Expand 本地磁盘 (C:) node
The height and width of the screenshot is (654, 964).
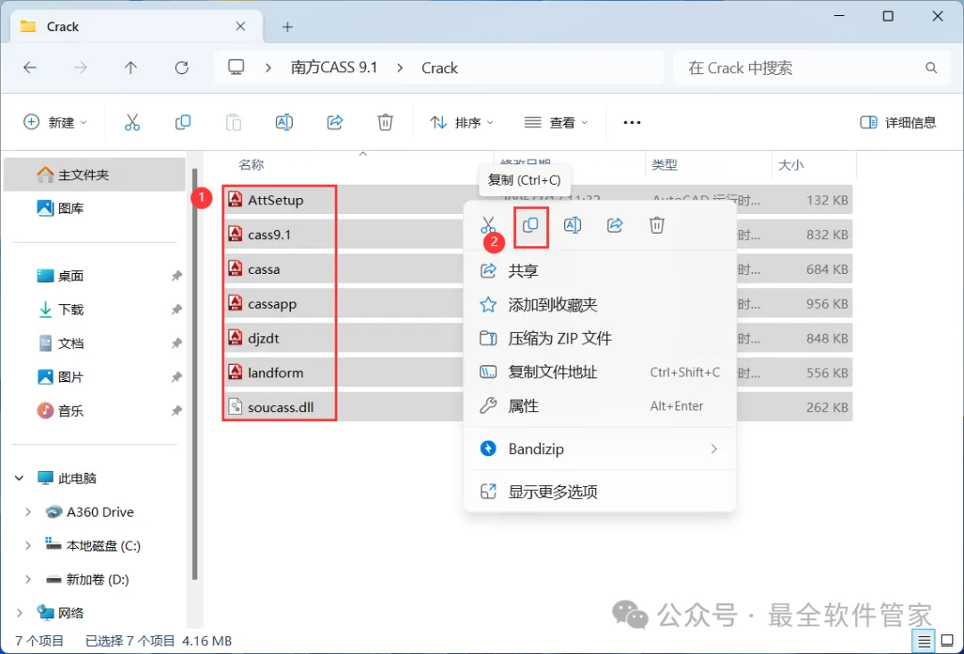28,546
